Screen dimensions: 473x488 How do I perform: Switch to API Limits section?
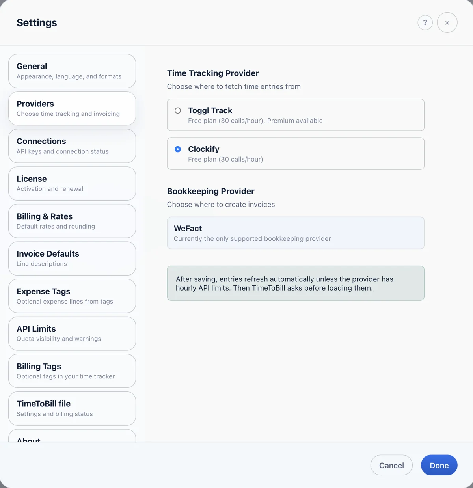(x=72, y=333)
